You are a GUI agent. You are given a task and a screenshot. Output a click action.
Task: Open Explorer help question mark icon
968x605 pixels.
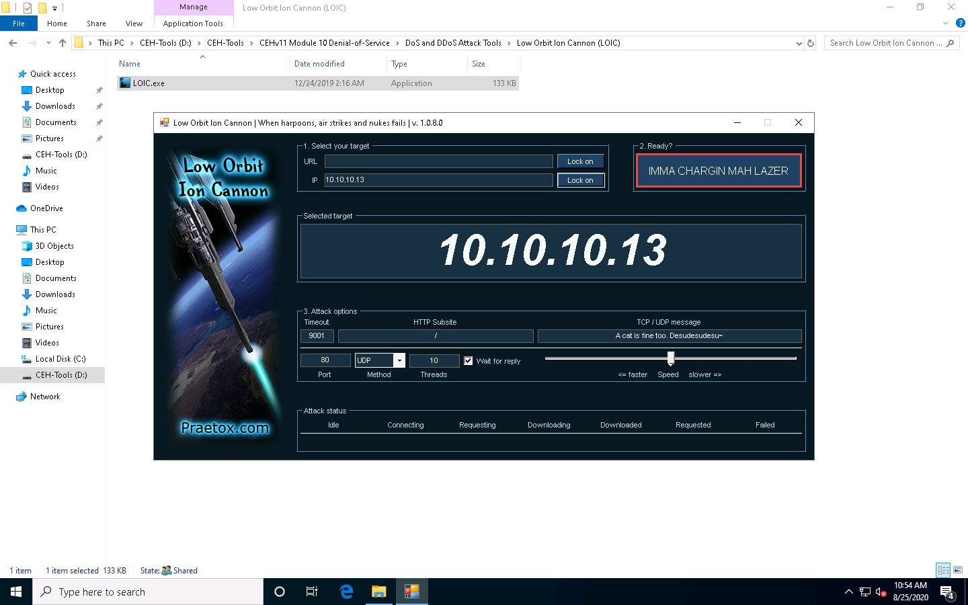(x=960, y=23)
